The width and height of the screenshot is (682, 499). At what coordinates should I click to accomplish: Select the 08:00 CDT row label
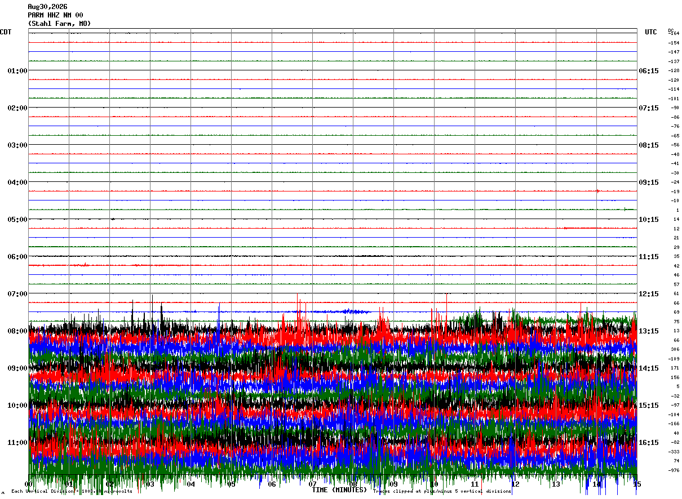click(x=17, y=331)
